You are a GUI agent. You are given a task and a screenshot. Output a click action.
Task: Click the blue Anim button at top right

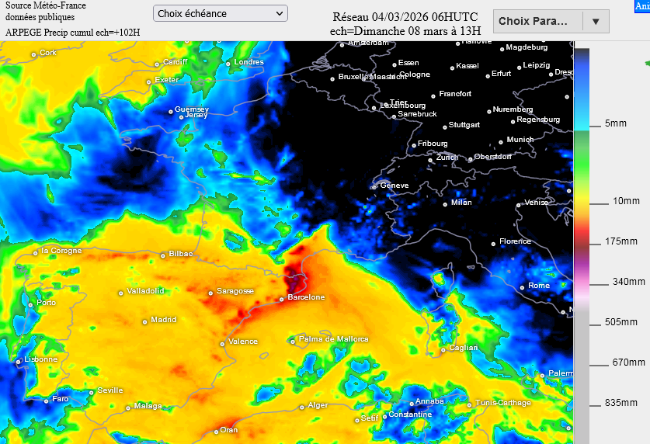(x=642, y=5)
